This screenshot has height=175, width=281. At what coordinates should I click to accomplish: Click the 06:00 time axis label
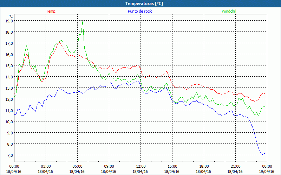point(77,166)
